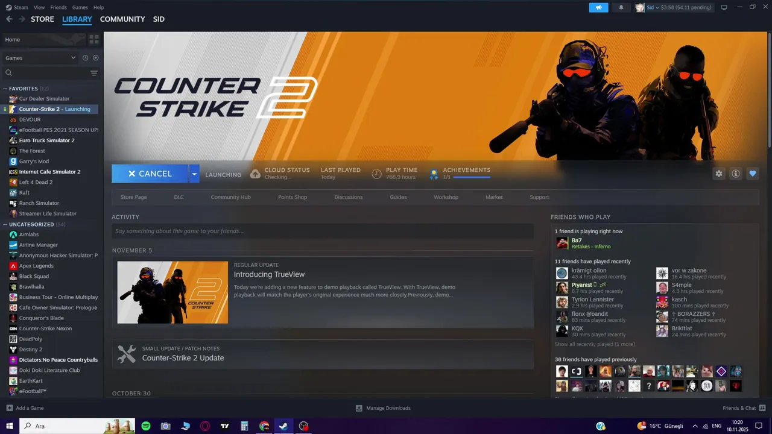Click the Windows taskbar search box
This screenshot has width=772, height=434.
tap(78, 426)
